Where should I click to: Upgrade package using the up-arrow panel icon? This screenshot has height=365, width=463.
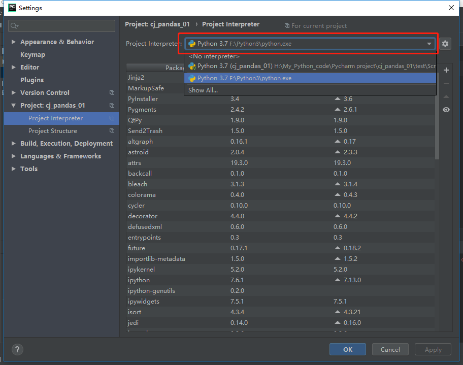click(446, 96)
